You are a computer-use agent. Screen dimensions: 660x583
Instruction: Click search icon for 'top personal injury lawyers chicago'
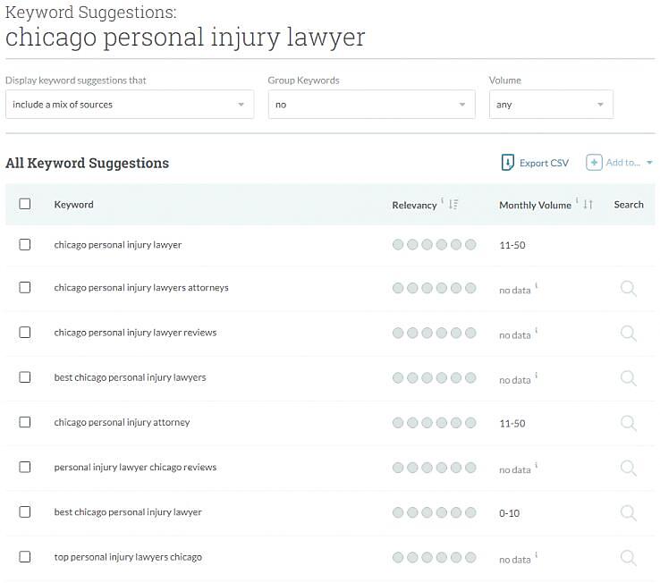[628, 557]
